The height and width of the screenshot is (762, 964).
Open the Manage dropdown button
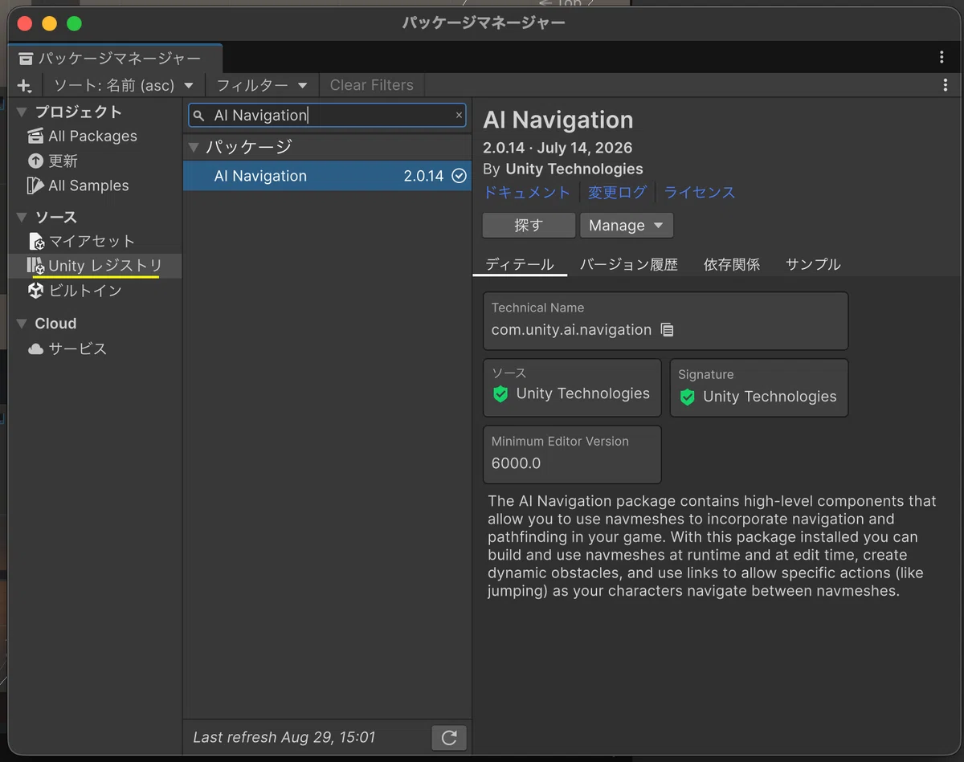627,226
